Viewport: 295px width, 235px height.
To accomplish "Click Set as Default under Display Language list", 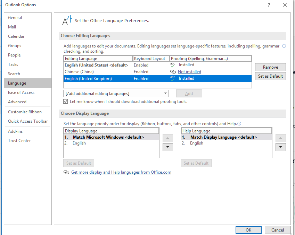I will coord(79,163).
